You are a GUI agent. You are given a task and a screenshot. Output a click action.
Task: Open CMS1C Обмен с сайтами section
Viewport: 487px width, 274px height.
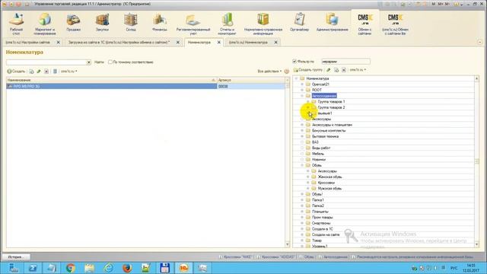(365, 24)
